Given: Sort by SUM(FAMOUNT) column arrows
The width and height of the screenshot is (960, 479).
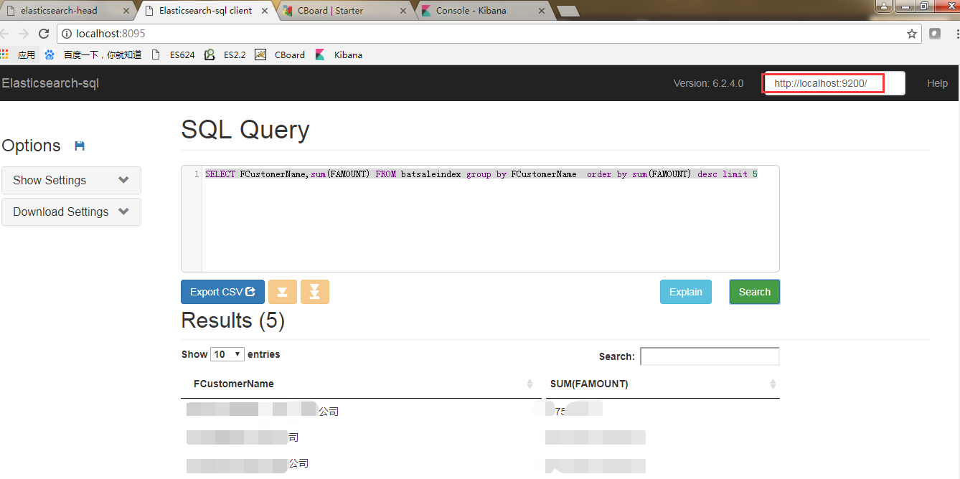Looking at the screenshot, I should pos(773,384).
